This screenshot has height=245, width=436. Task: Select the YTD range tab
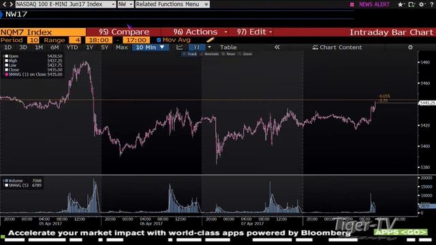point(72,47)
